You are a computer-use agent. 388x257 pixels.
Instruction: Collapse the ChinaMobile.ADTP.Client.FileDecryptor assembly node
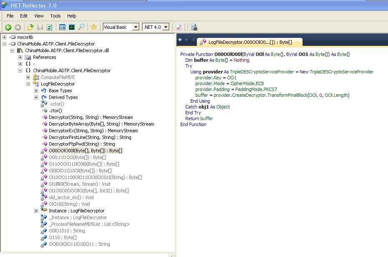pos(4,44)
